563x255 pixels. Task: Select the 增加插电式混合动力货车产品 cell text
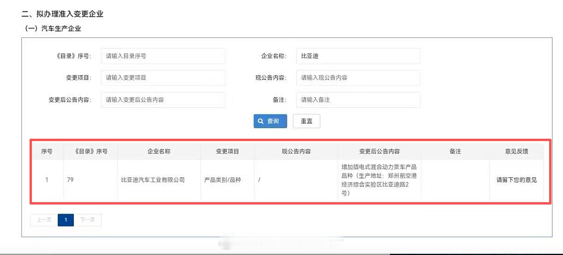coord(379,180)
